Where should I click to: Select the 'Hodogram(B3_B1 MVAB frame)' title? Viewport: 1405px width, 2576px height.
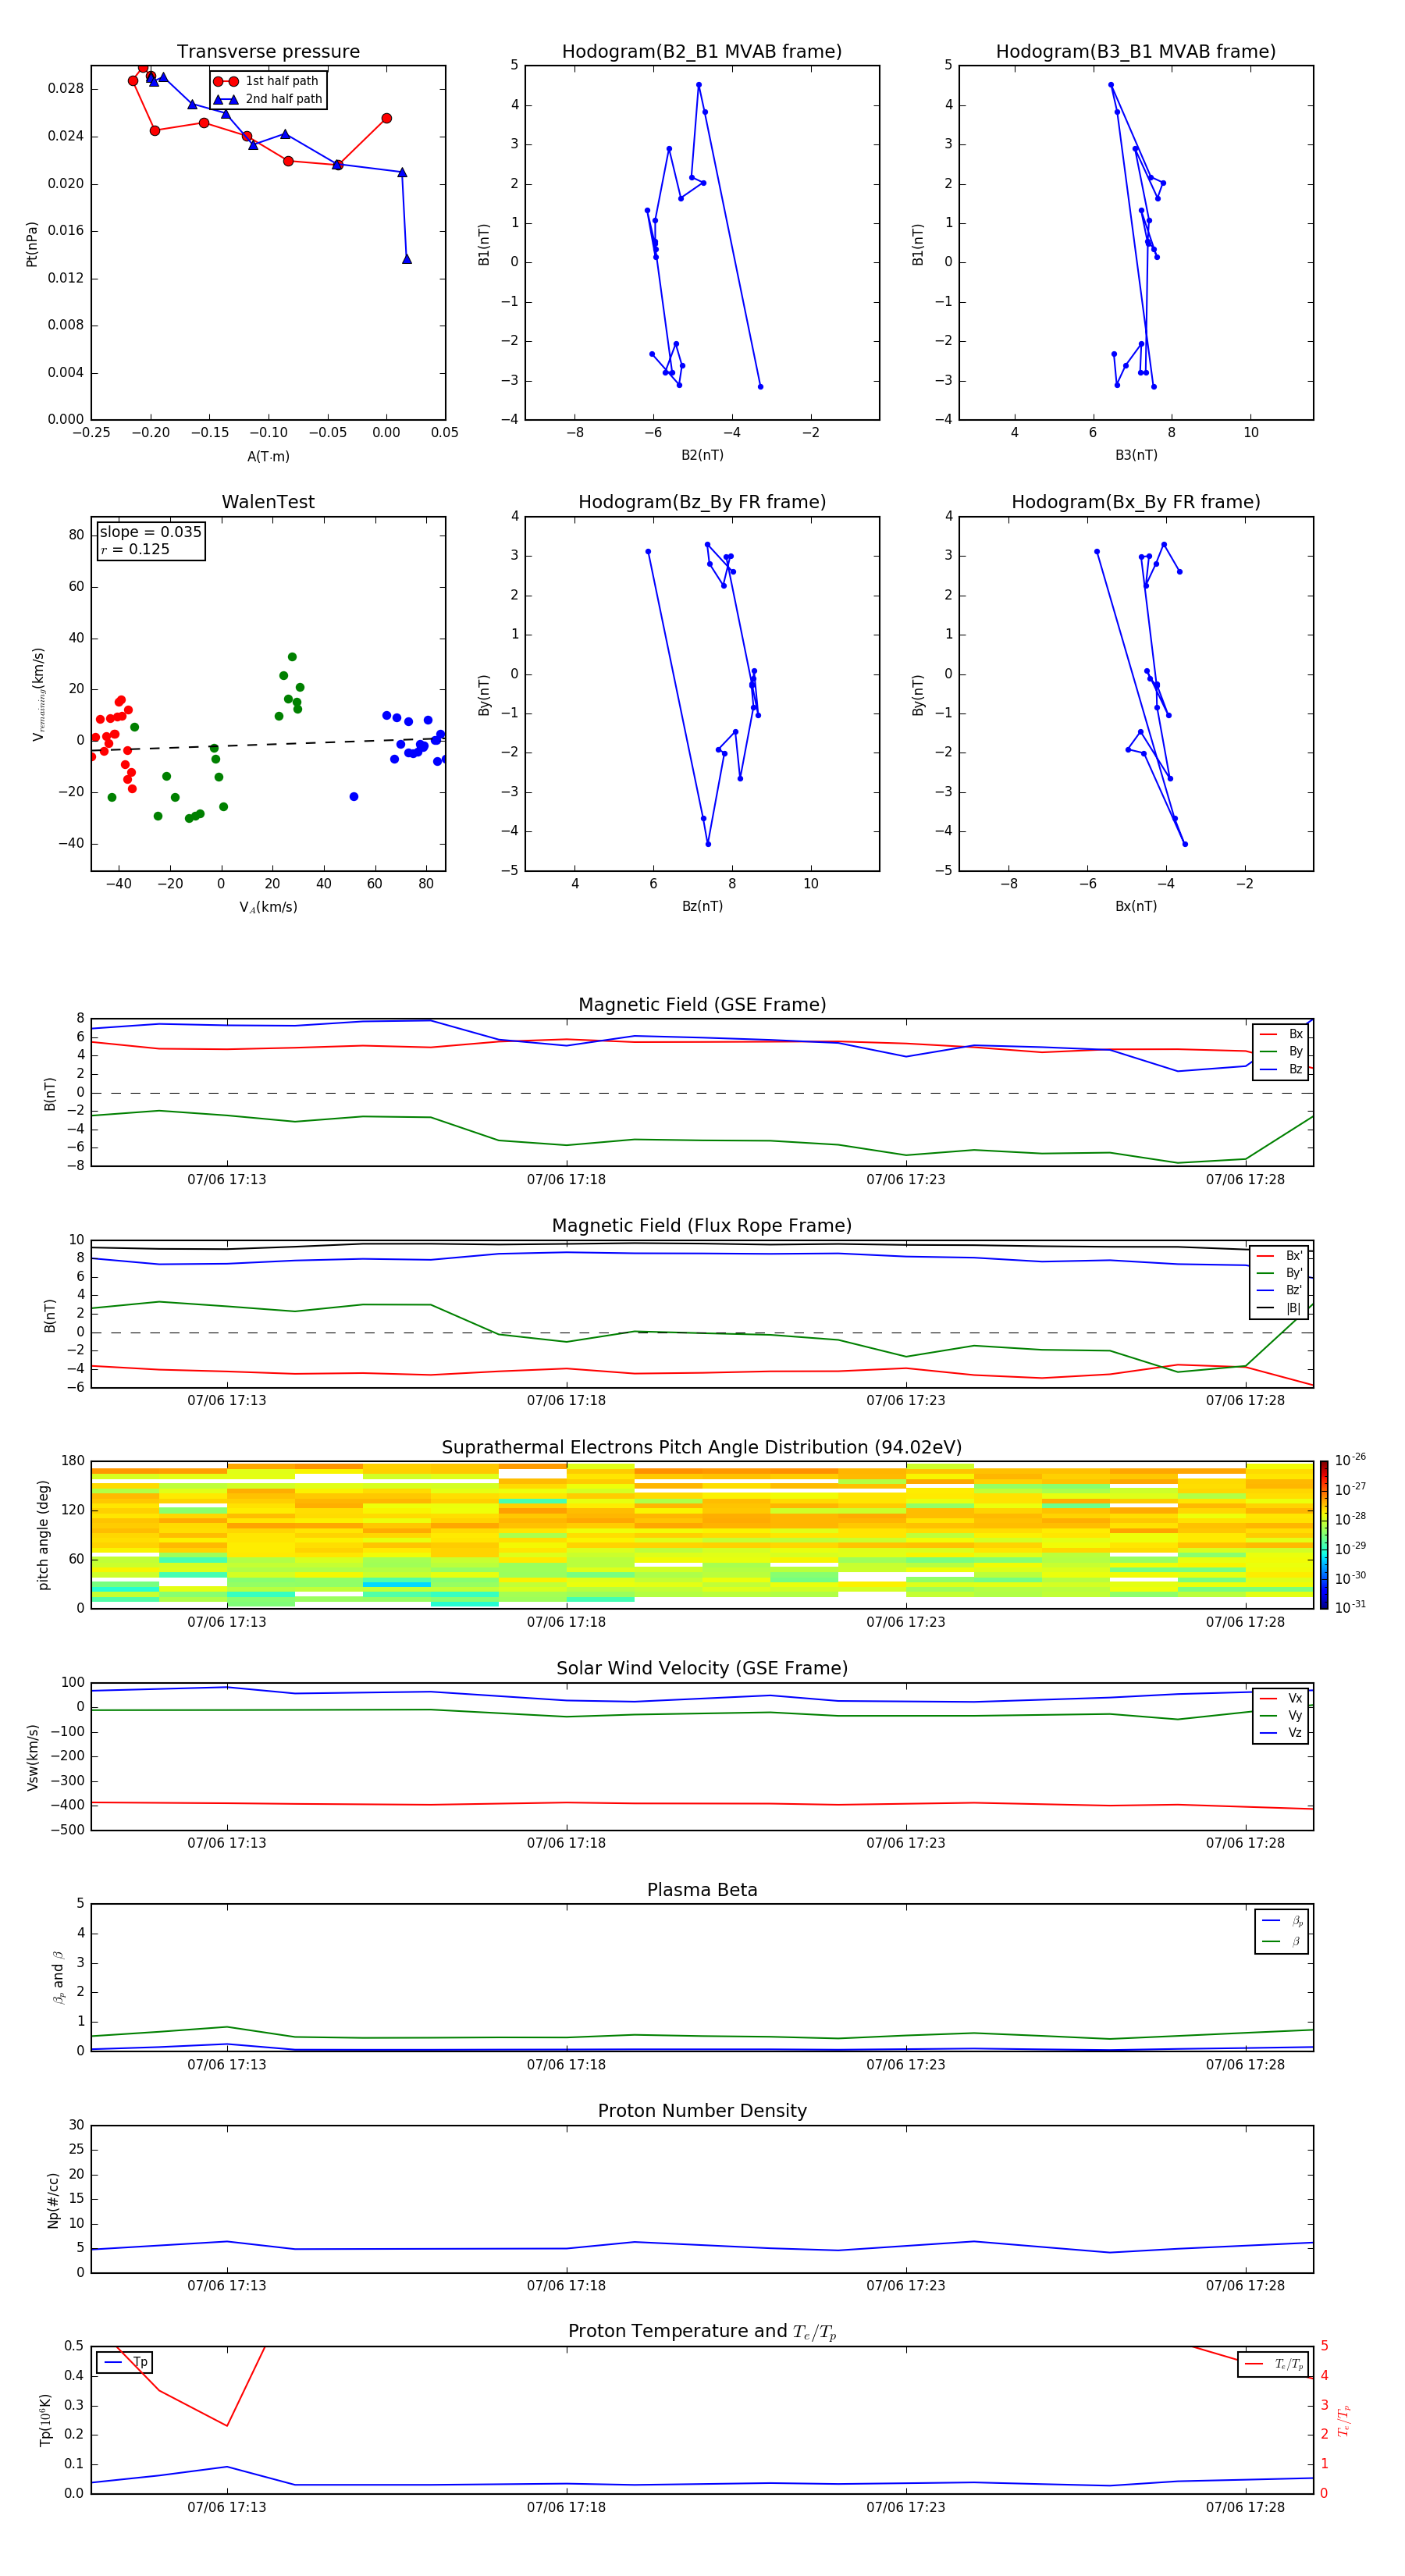tap(1136, 52)
